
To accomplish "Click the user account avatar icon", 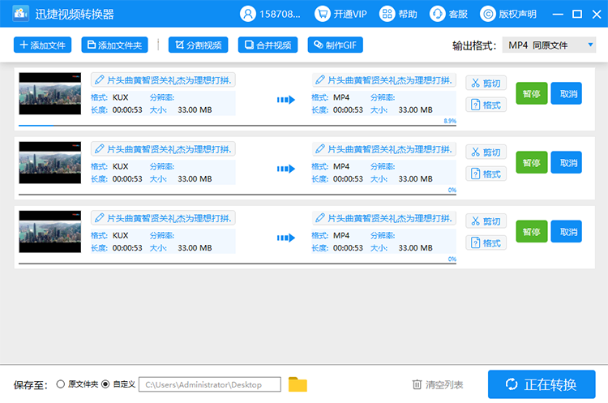I will (x=248, y=15).
